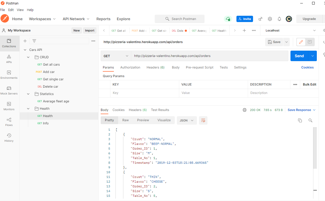Open the JSON format dropdown
This screenshot has width=325, height=201.
pyautogui.click(x=187, y=120)
